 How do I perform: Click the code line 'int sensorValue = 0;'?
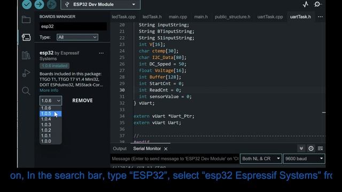click(165, 97)
